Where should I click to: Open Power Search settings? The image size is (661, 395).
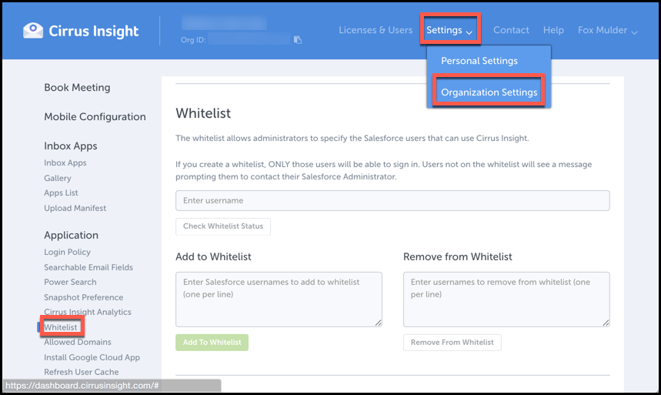pos(70,282)
